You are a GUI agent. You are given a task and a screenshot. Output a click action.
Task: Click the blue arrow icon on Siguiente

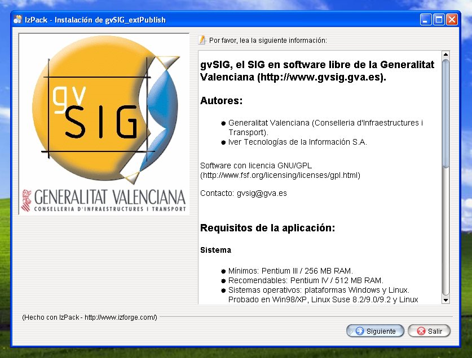coord(359,331)
